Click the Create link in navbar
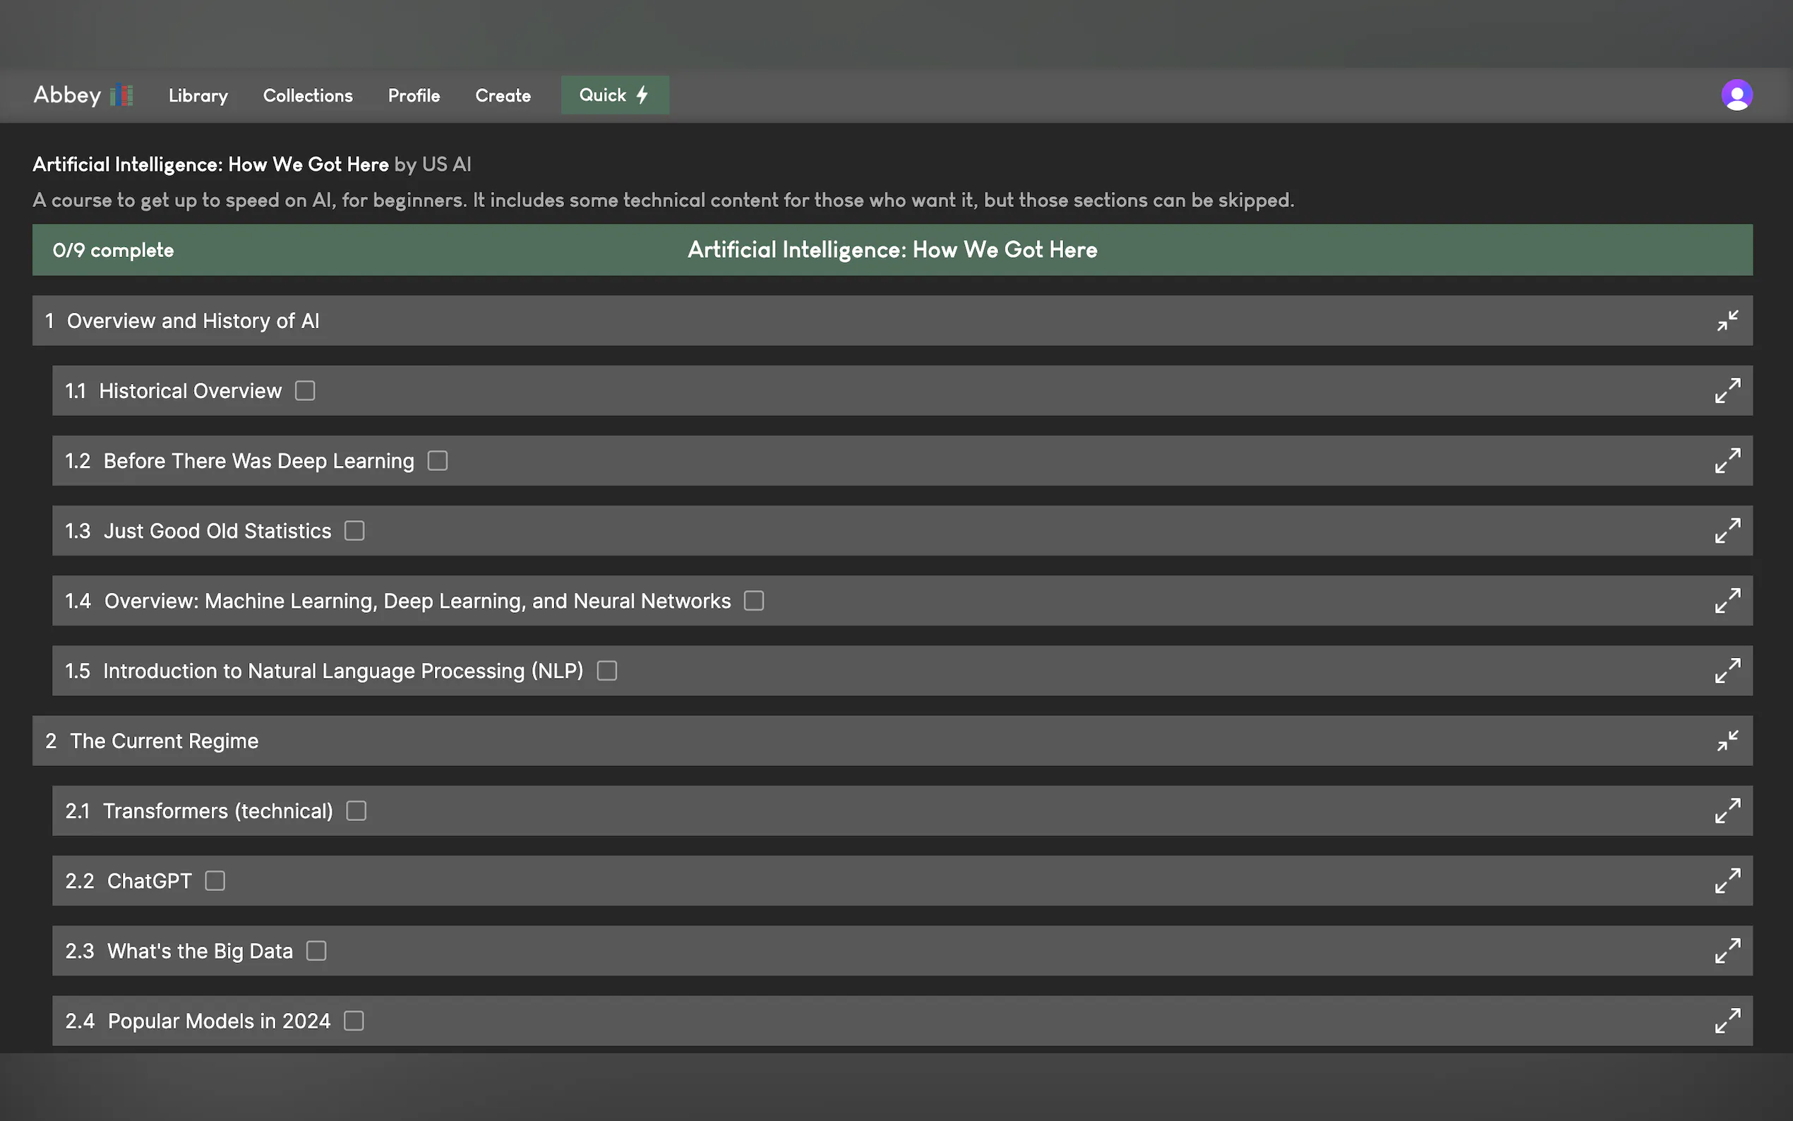This screenshot has height=1121, width=1793. [x=503, y=95]
